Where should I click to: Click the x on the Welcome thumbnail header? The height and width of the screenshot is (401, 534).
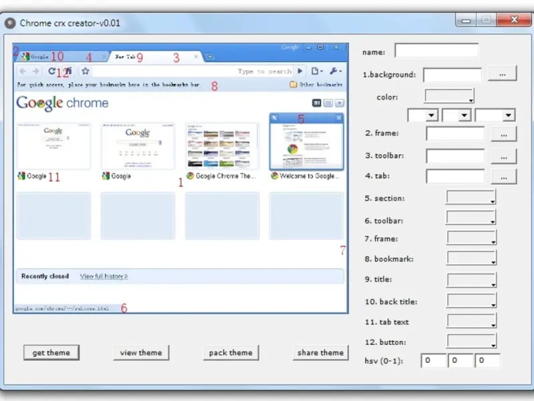pos(338,118)
